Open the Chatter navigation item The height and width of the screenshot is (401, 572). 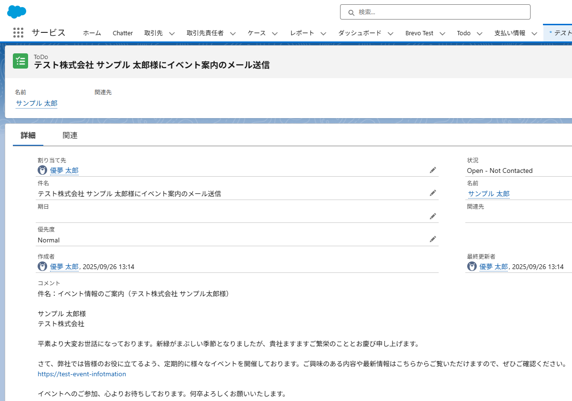(x=123, y=33)
